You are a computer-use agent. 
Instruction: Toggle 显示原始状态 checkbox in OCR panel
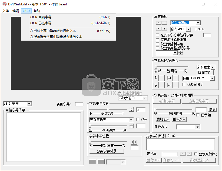(196, 154)
